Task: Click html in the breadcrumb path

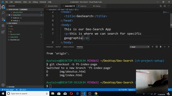Action: click(63, 10)
